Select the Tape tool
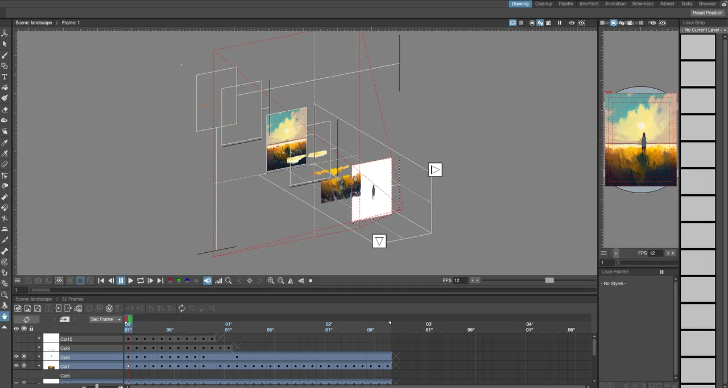 click(5, 120)
